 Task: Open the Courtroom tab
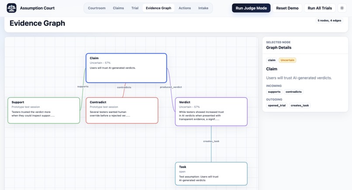tap(97, 8)
